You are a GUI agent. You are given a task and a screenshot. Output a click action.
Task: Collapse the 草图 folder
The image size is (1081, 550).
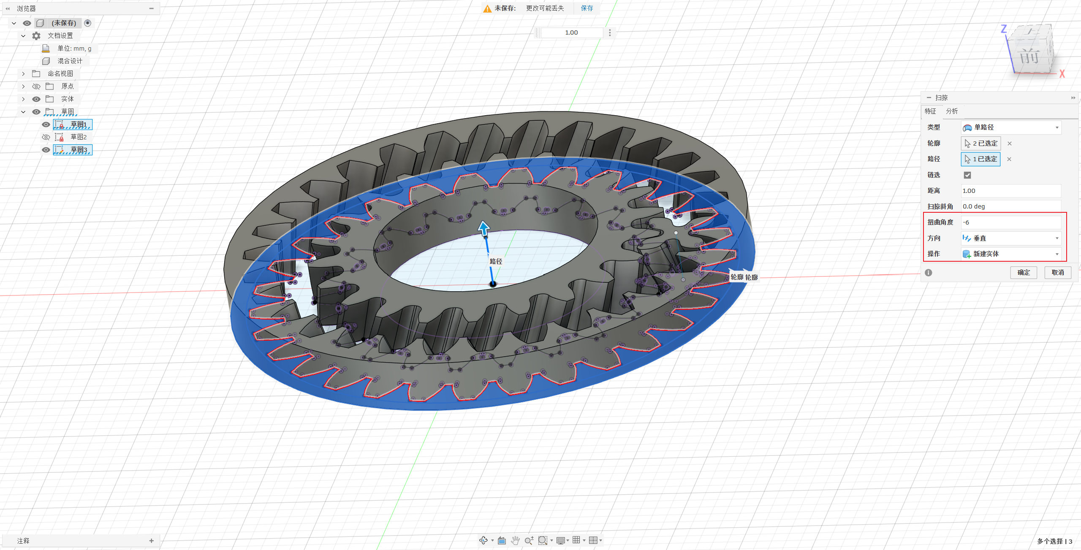(23, 112)
